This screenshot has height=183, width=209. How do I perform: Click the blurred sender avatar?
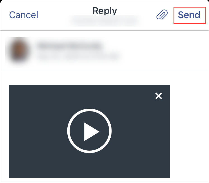click(19, 51)
